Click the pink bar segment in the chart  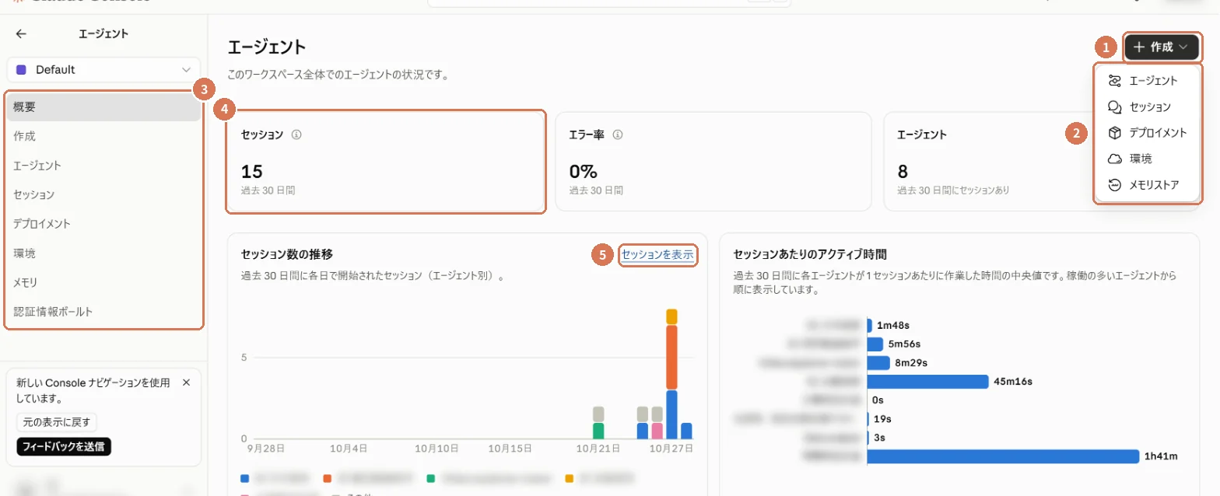[657, 431]
